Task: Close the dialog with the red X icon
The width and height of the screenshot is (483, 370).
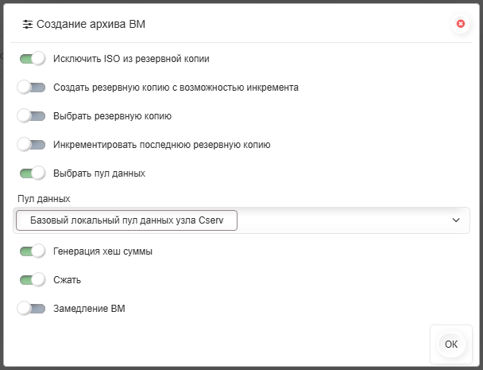Action: (x=461, y=24)
